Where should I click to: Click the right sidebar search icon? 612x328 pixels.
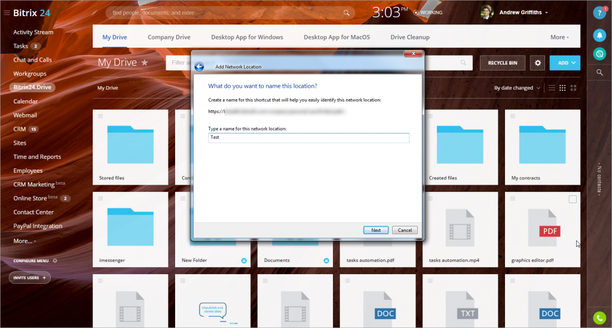click(599, 72)
